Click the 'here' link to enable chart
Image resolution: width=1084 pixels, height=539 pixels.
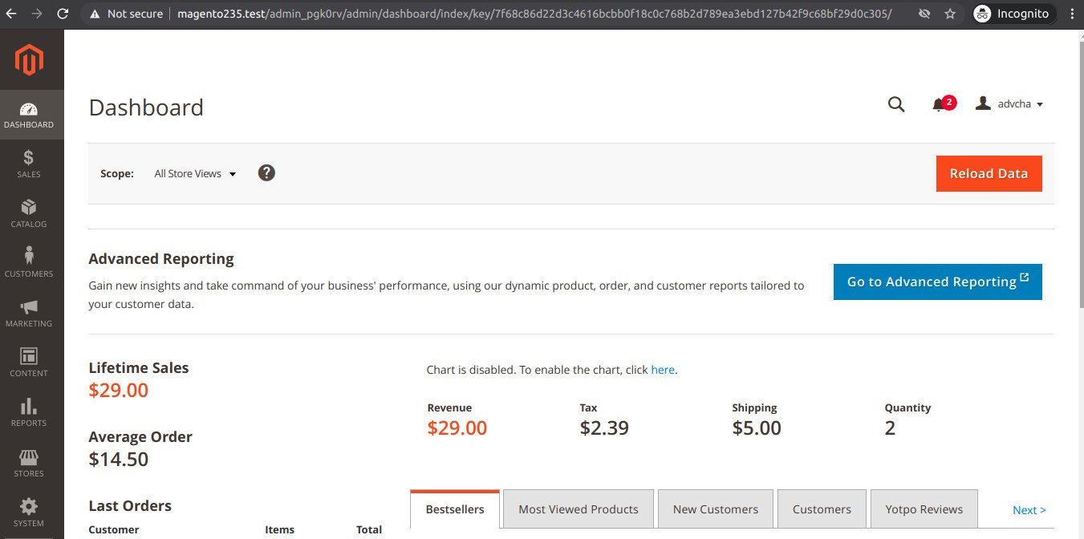pyautogui.click(x=662, y=370)
